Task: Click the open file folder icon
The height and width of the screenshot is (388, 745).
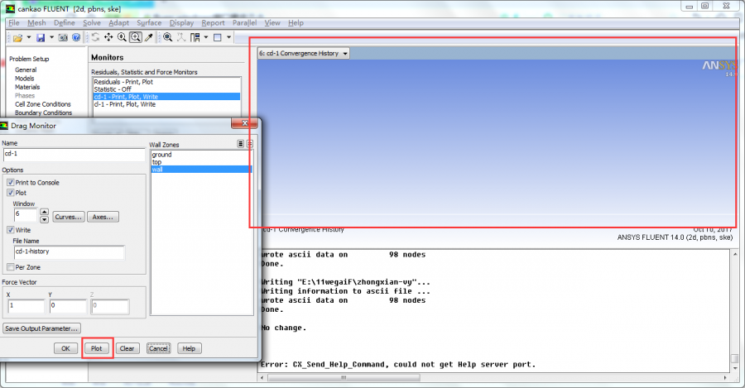Action: click(17, 37)
